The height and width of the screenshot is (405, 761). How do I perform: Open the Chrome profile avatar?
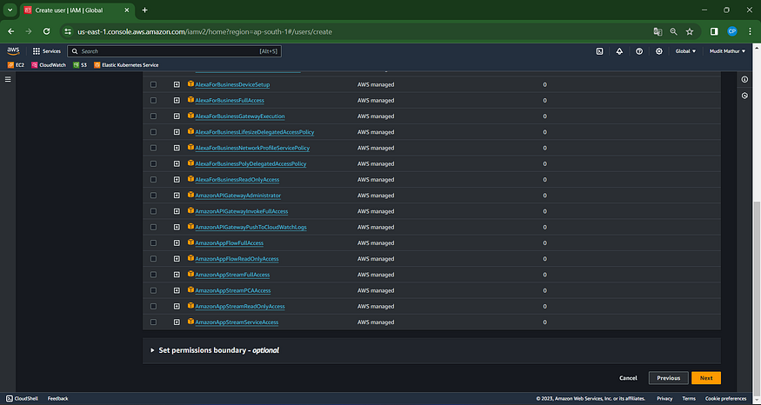coord(732,31)
